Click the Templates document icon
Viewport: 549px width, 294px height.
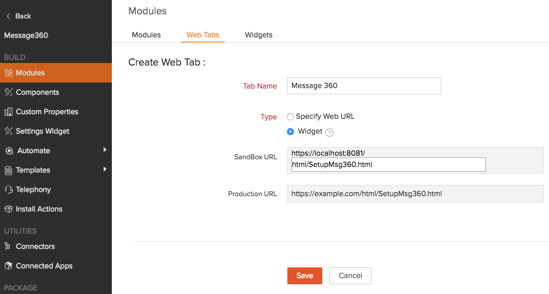[8, 170]
